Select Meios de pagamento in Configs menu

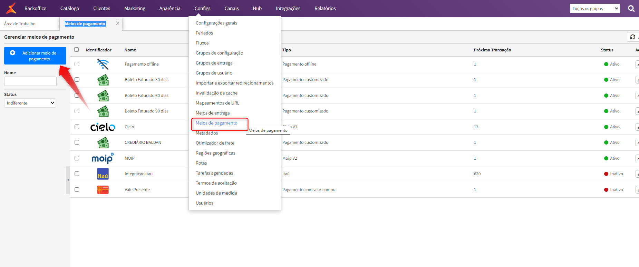click(216, 123)
